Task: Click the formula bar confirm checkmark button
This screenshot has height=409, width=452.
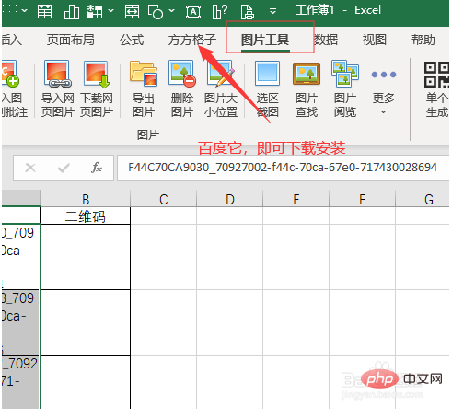Action: pos(64,168)
